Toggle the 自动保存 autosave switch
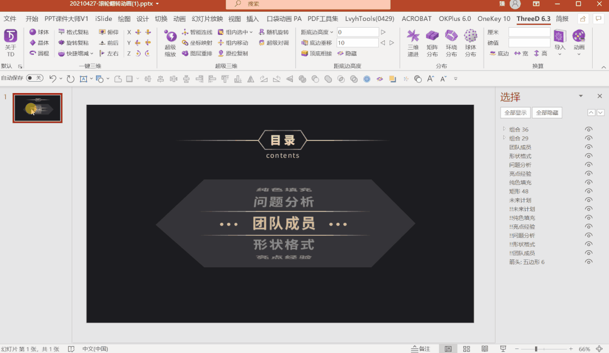Viewport: 609px width, 353px height. click(34, 78)
